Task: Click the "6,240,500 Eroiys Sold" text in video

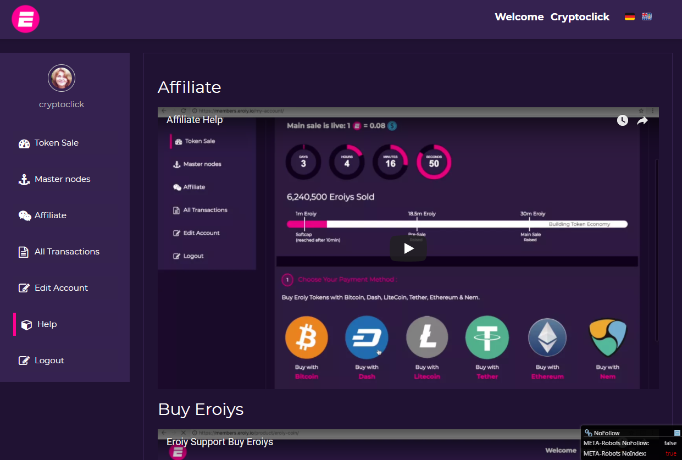Action: click(331, 197)
